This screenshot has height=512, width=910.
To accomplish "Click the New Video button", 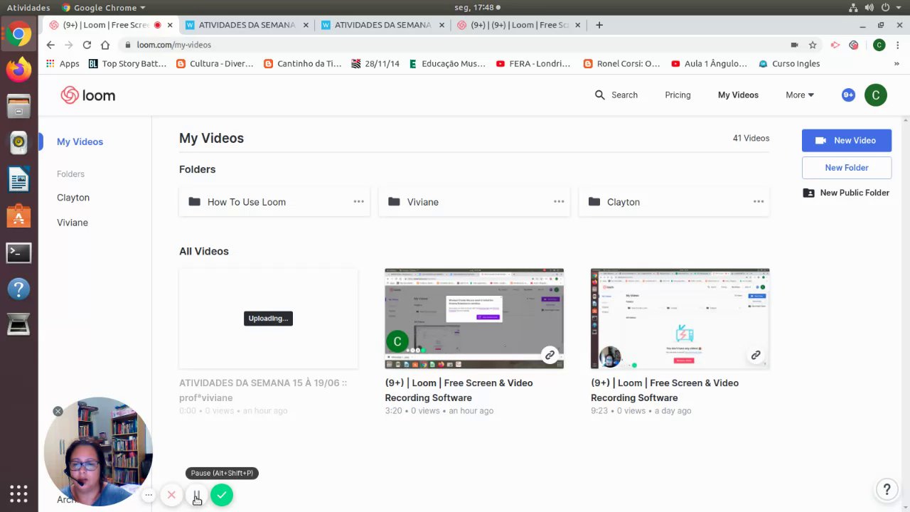I will point(847,140).
